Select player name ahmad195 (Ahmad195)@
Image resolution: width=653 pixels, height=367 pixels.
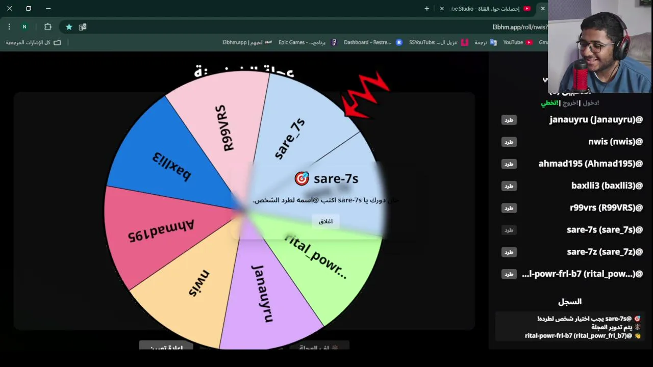pyautogui.click(x=590, y=164)
